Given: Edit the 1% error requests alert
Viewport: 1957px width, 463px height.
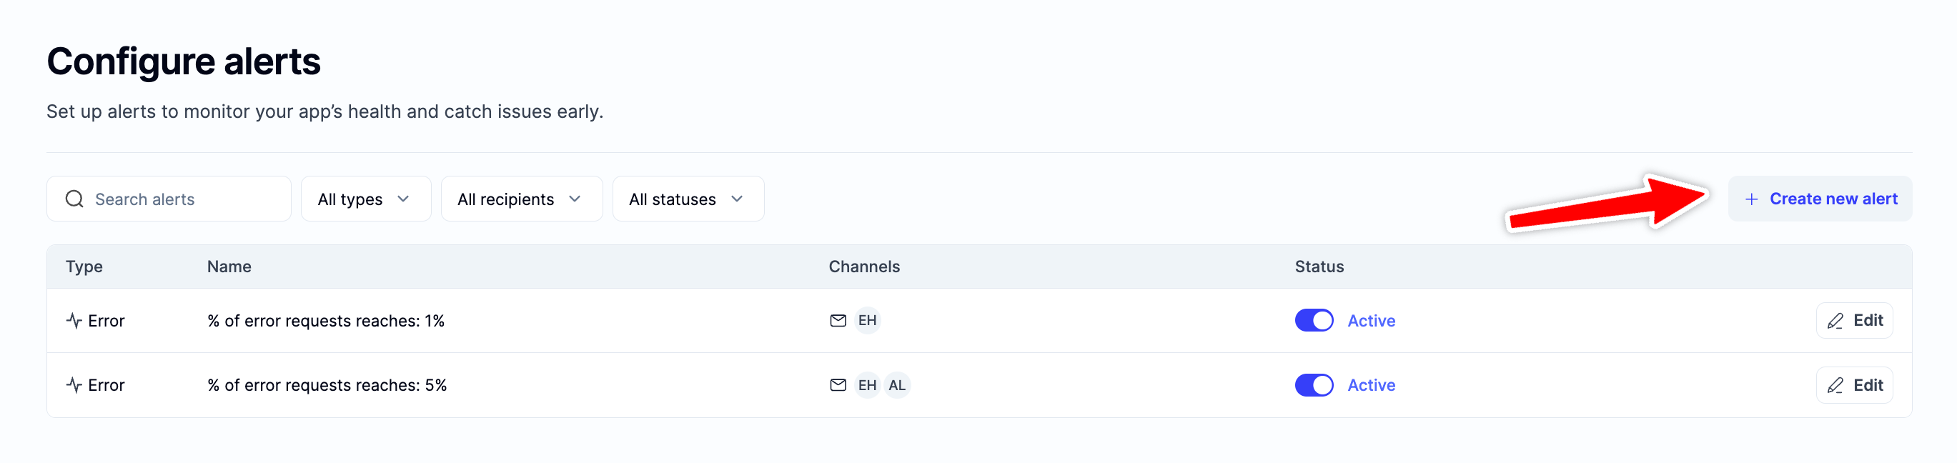Looking at the screenshot, I should 1853,320.
